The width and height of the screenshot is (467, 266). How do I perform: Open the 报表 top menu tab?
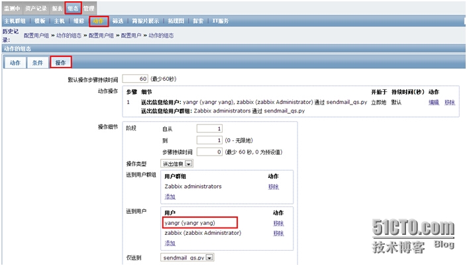57,9
